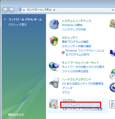The height and width of the screenshot is (119, 115).
Task: Open システムとメンテナンス category
Action: point(77,21)
